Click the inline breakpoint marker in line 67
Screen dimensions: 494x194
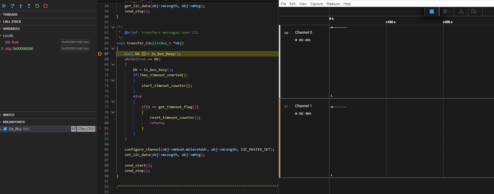pyautogui.click(x=144, y=54)
